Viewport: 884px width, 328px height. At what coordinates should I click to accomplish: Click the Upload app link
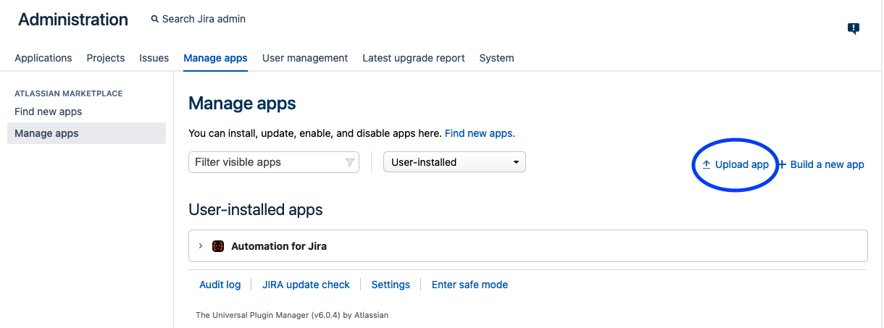[x=741, y=164]
